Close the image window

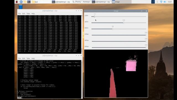tap(146, 11)
